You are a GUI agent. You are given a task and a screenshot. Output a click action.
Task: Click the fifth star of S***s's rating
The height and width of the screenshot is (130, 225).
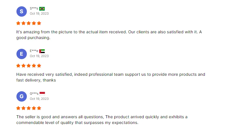39,23
